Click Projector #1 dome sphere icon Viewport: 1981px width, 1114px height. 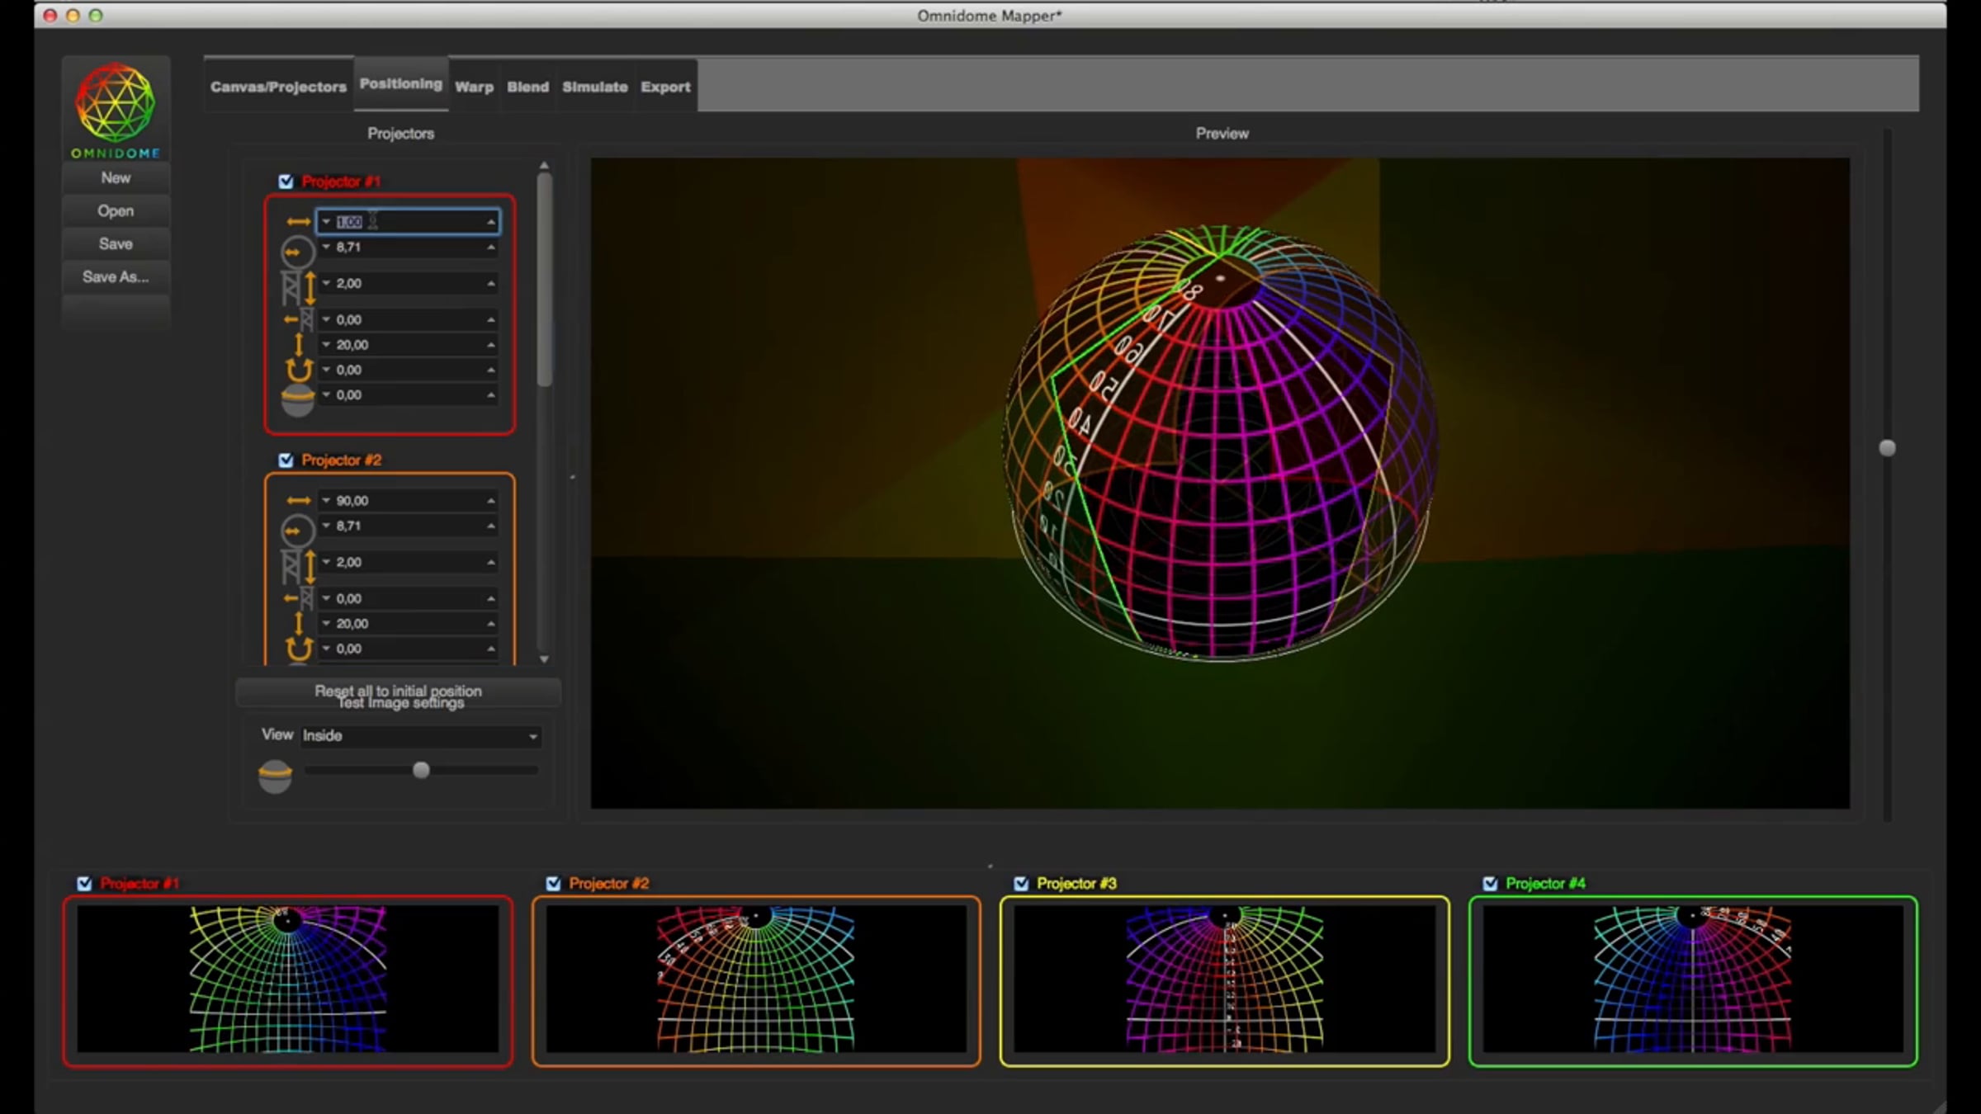click(297, 400)
